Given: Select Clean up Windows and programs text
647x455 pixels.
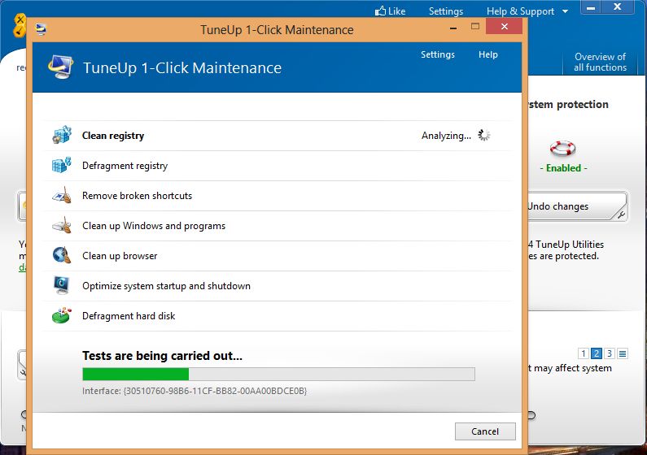Looking at the screenshot, I should click(154, 226).
